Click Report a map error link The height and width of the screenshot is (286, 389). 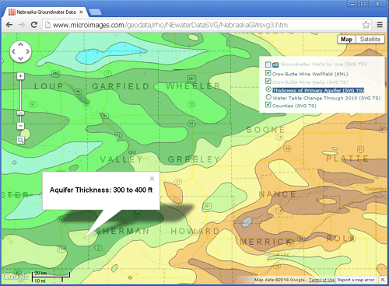(x=356, y=280)
